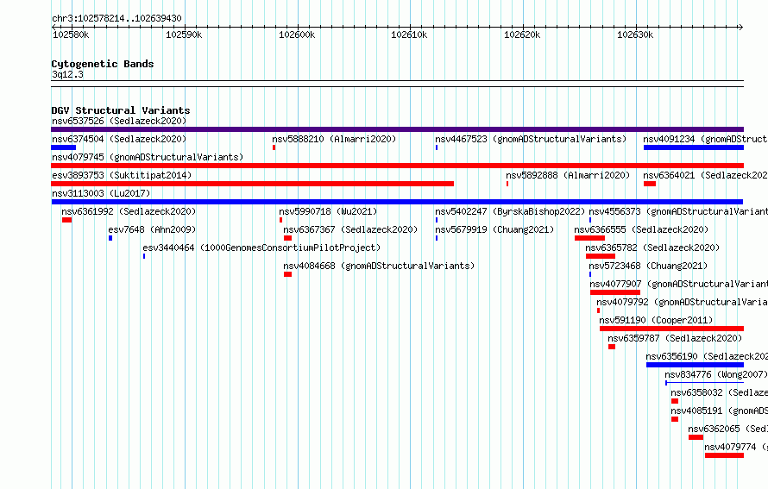The width and height of the screenshot is (768, 489).
Task: Select the red bar under nsv6366555
Action: click(589, 238)
